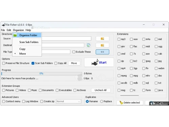
Task: Click the Organise Folder green icon
Action: pyautogui.click(x=15, y=35)
